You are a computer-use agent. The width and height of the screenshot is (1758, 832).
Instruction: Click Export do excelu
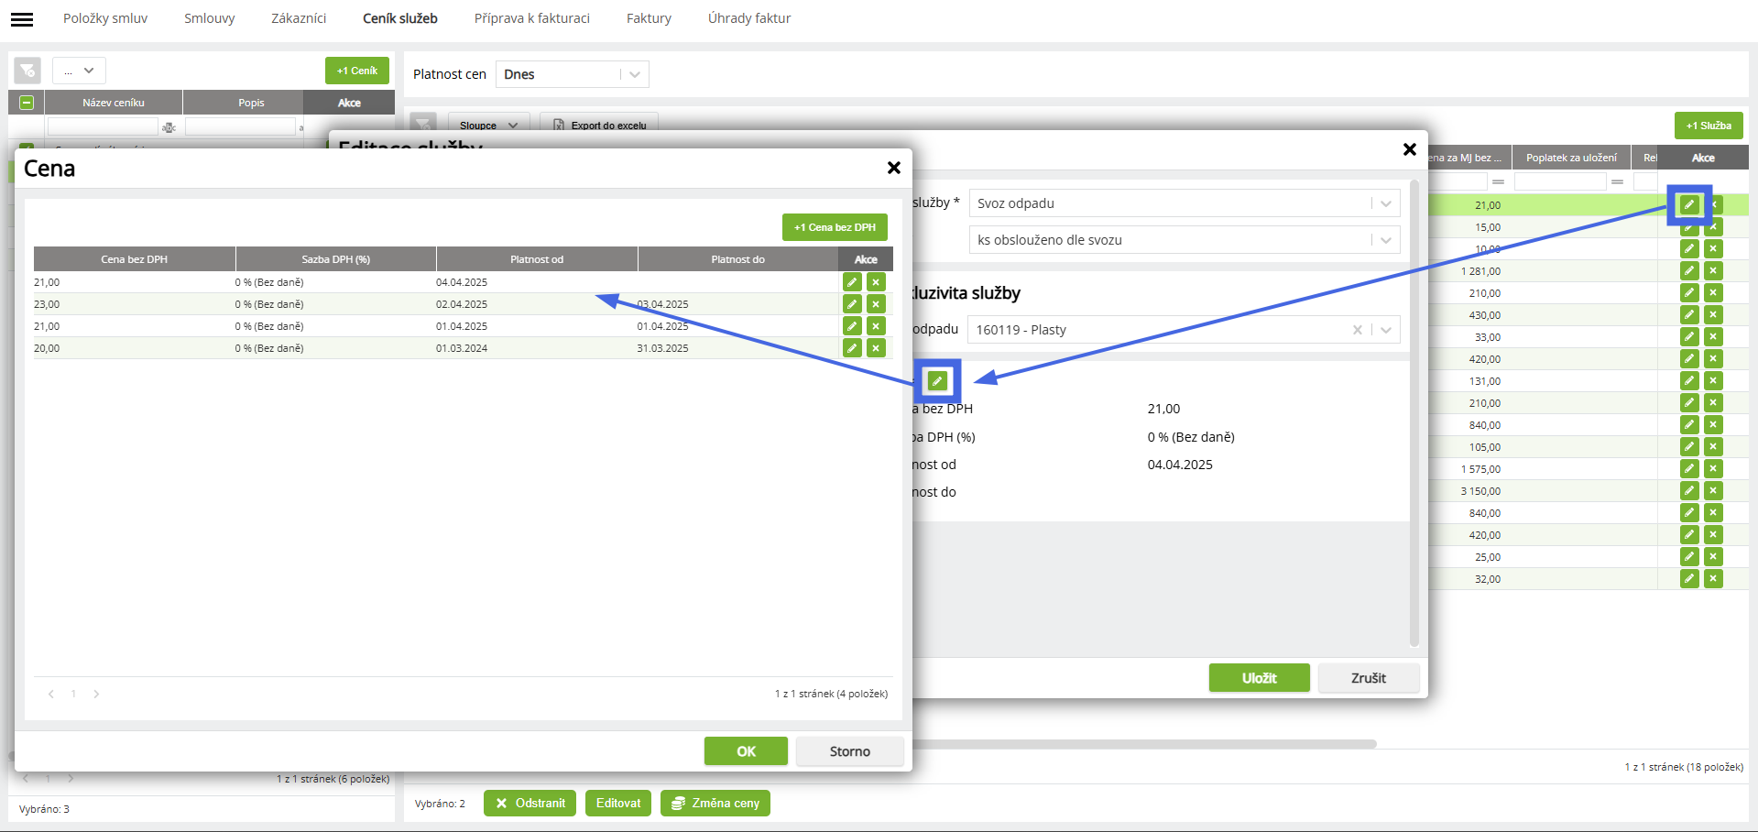click(600, 125)
